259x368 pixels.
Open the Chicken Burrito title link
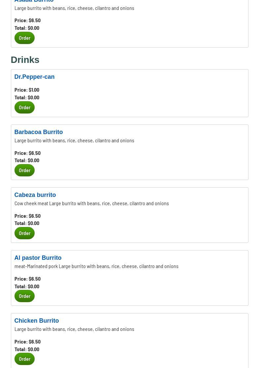(x=36, y=321)
